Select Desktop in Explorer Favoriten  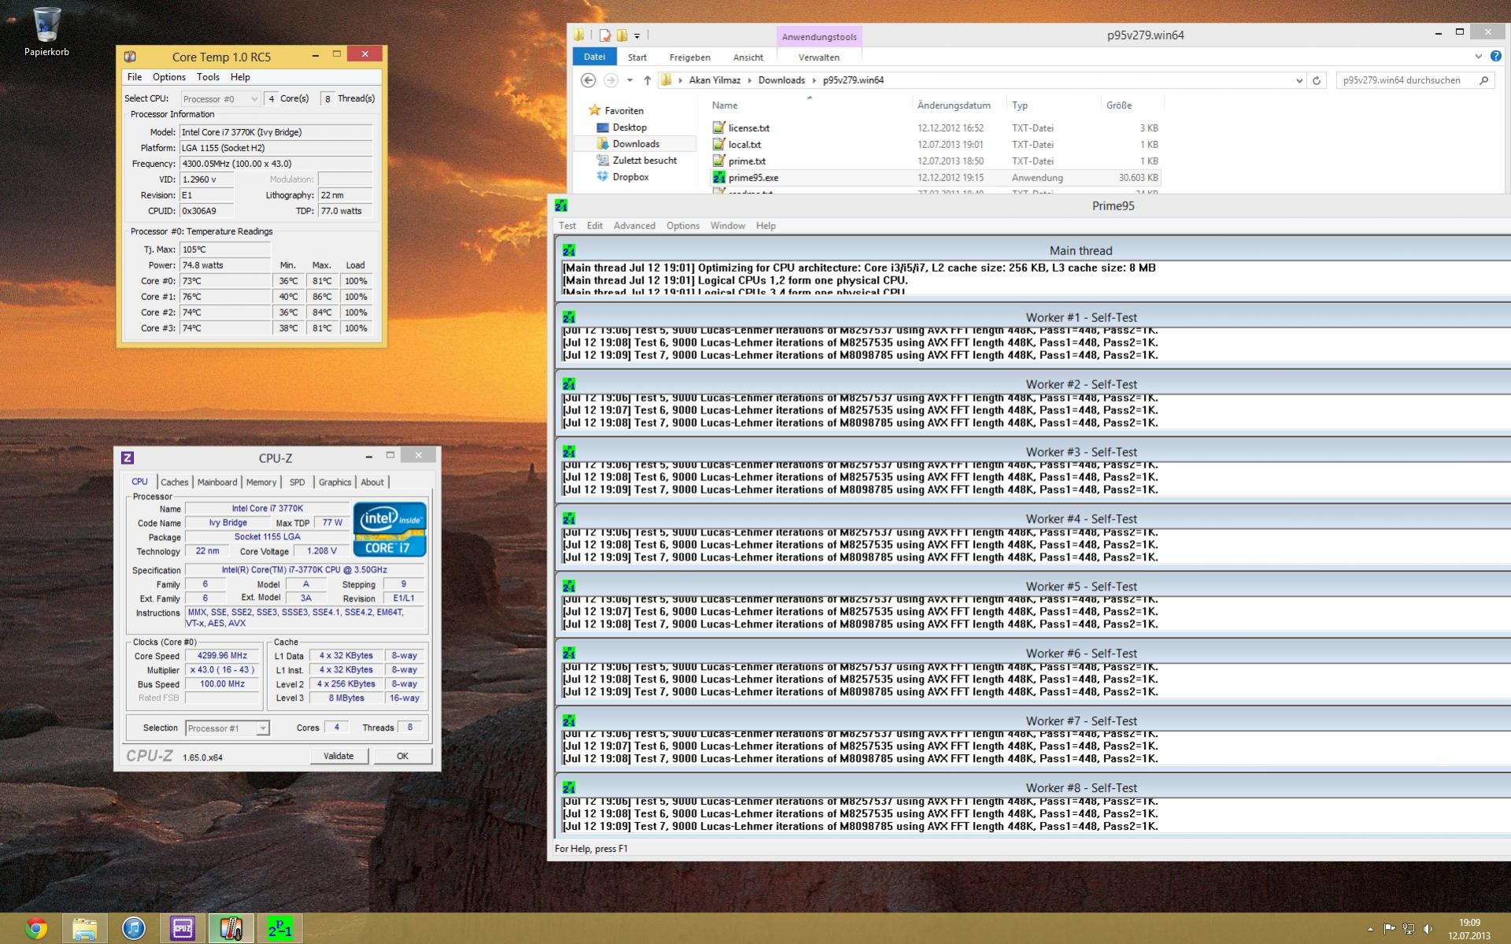[x=629, y=128]
